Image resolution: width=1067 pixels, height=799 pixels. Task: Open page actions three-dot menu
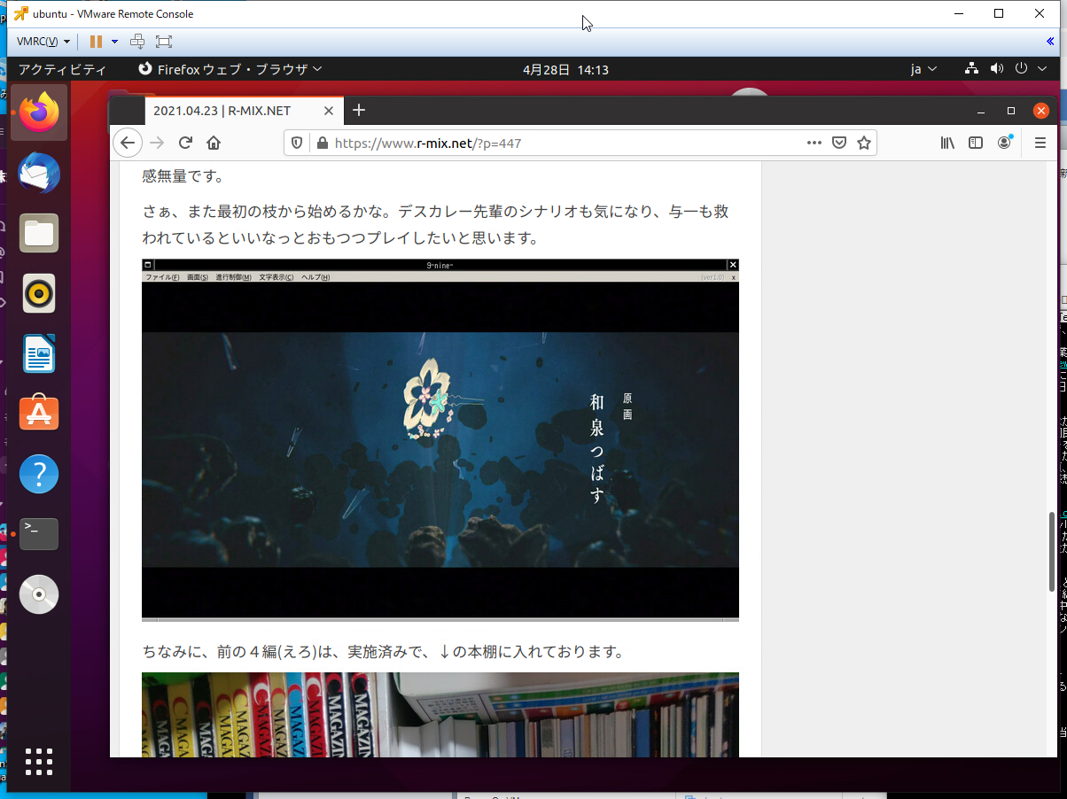tap(814, 143)
